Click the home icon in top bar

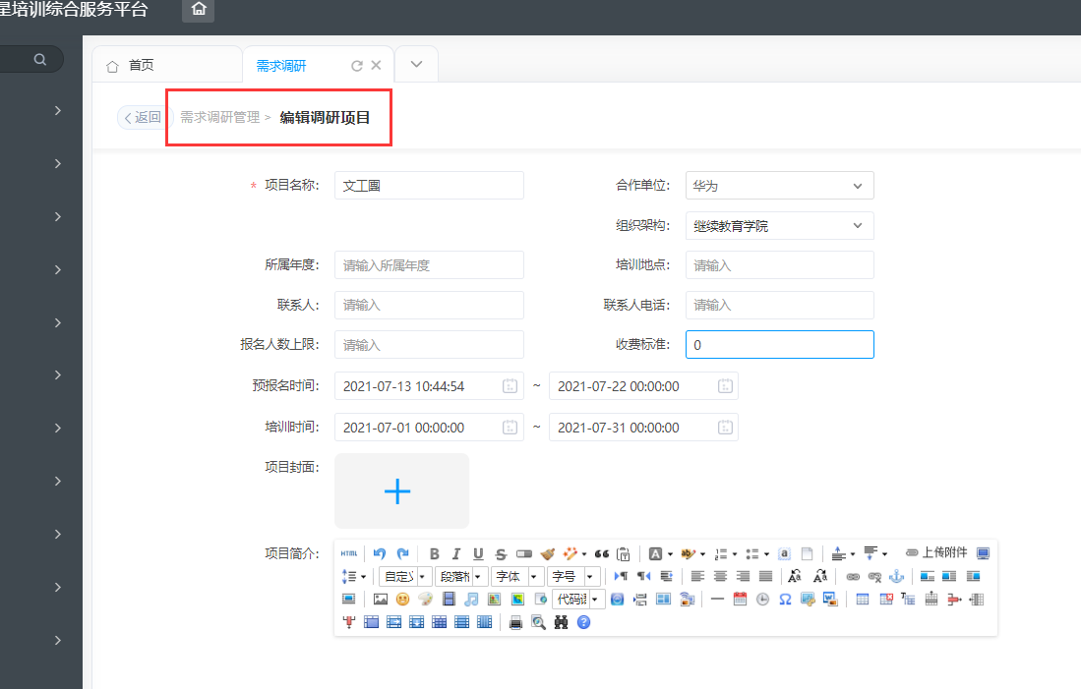pyautogui.click(x=199, y=10)
